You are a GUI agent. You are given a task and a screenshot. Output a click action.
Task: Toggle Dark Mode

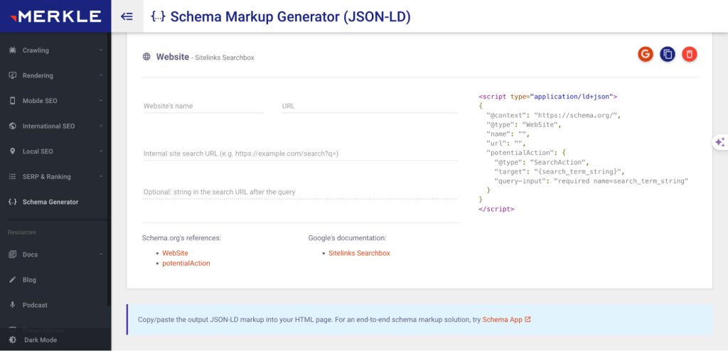tap(39, 340)
